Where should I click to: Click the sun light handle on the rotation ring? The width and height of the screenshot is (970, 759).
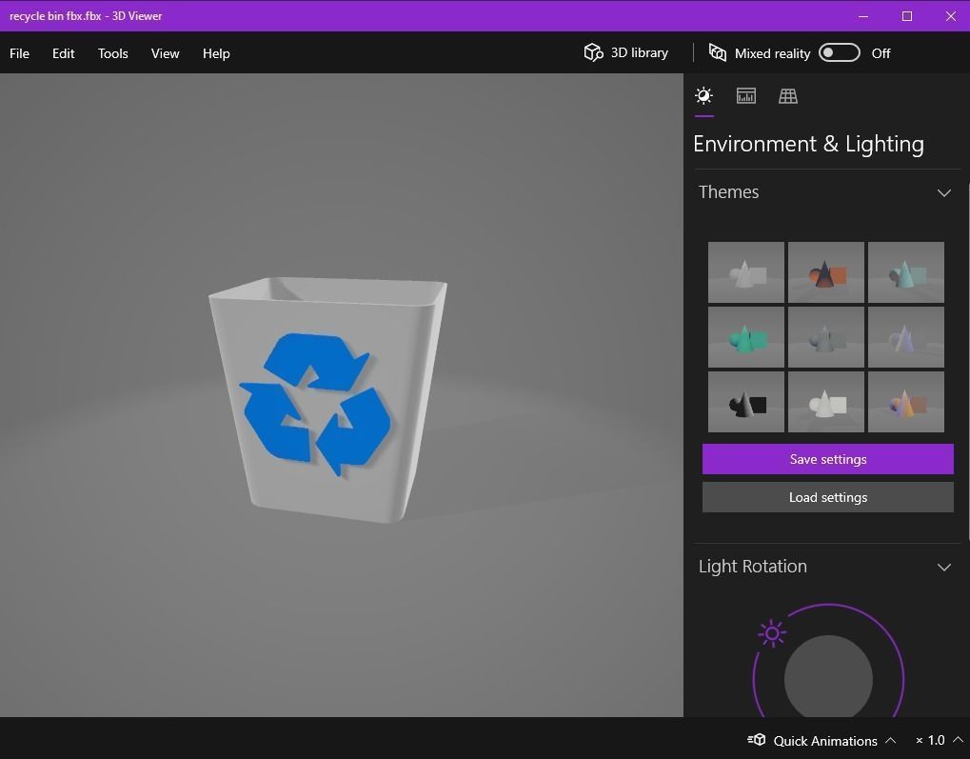pos(772,633)
